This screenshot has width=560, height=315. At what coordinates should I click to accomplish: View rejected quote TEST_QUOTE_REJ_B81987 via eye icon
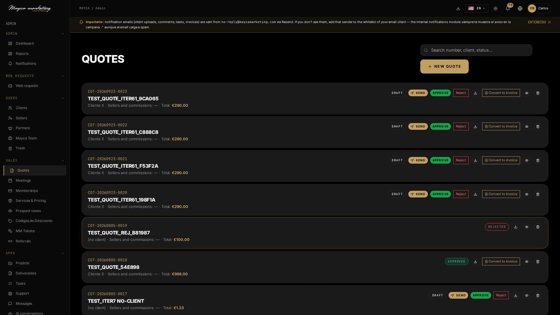pyautogui.click(x=527, y=227)
